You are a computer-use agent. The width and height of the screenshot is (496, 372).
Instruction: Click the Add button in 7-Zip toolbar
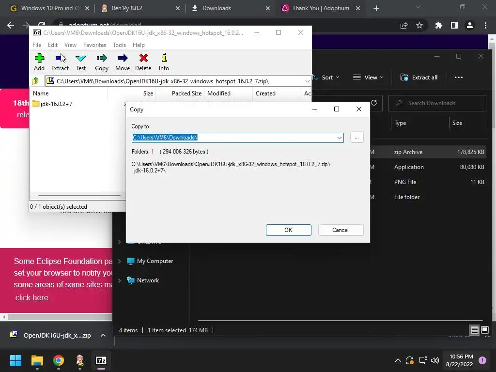pyautogui.click(x=39, y=62)
